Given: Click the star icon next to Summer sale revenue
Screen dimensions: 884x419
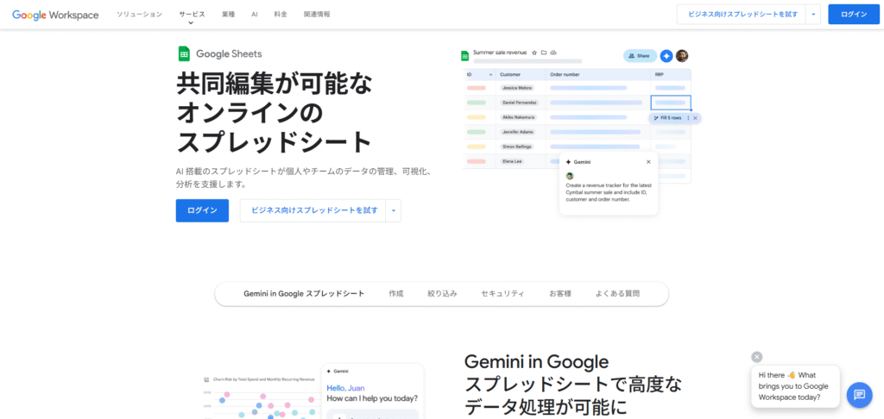Looking at the screenshot, I should (534, 53).
